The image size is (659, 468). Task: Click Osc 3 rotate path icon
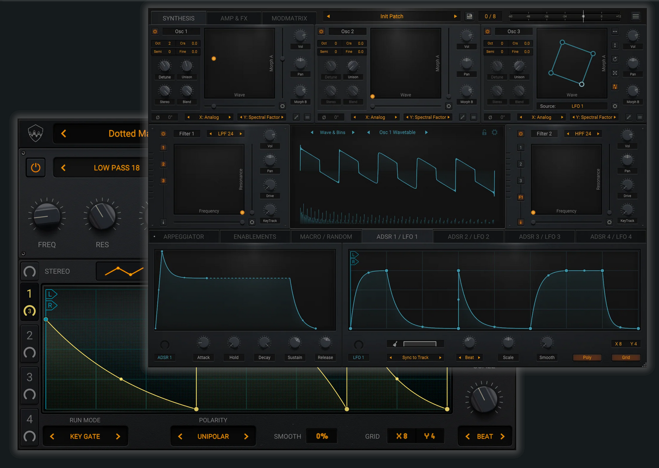[x=615, y=59]
